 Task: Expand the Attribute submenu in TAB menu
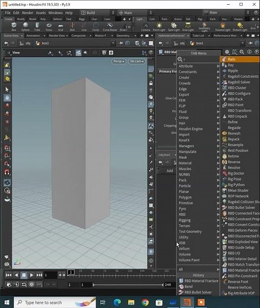point(198,66)
